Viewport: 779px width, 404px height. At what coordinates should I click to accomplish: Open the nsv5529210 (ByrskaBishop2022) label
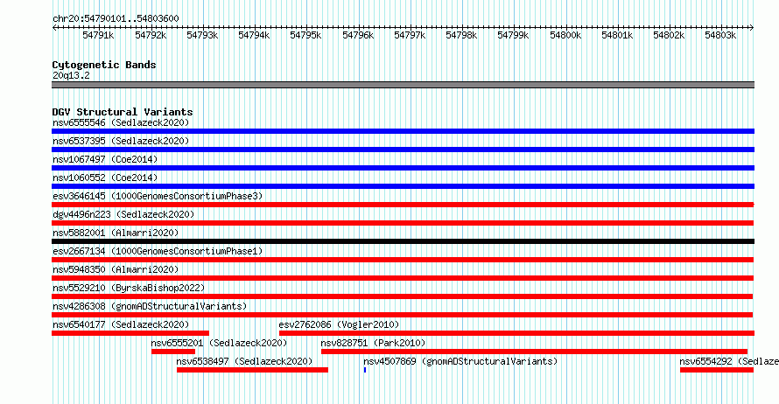[129, 288]
